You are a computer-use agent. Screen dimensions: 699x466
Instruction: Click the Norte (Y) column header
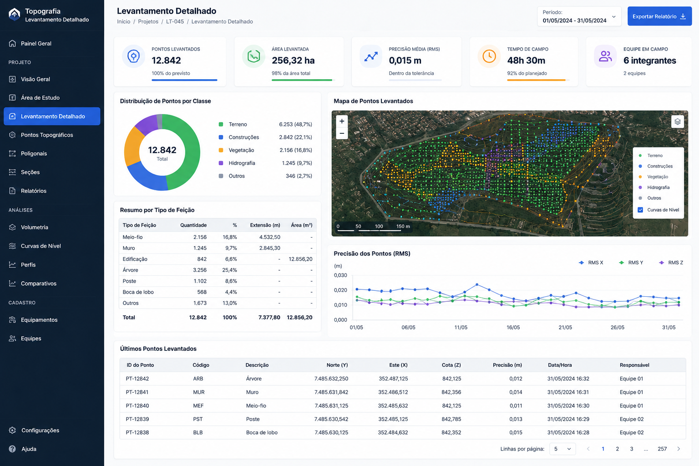click(337, 365)
